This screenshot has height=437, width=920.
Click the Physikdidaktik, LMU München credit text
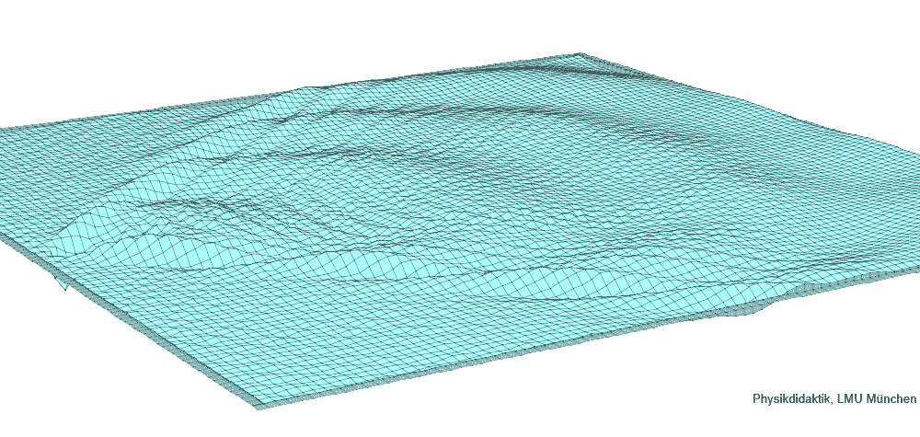(x=834, y=399)
